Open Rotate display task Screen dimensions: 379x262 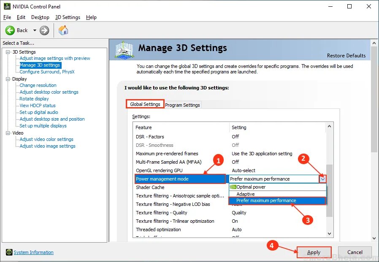click(34, 99)
